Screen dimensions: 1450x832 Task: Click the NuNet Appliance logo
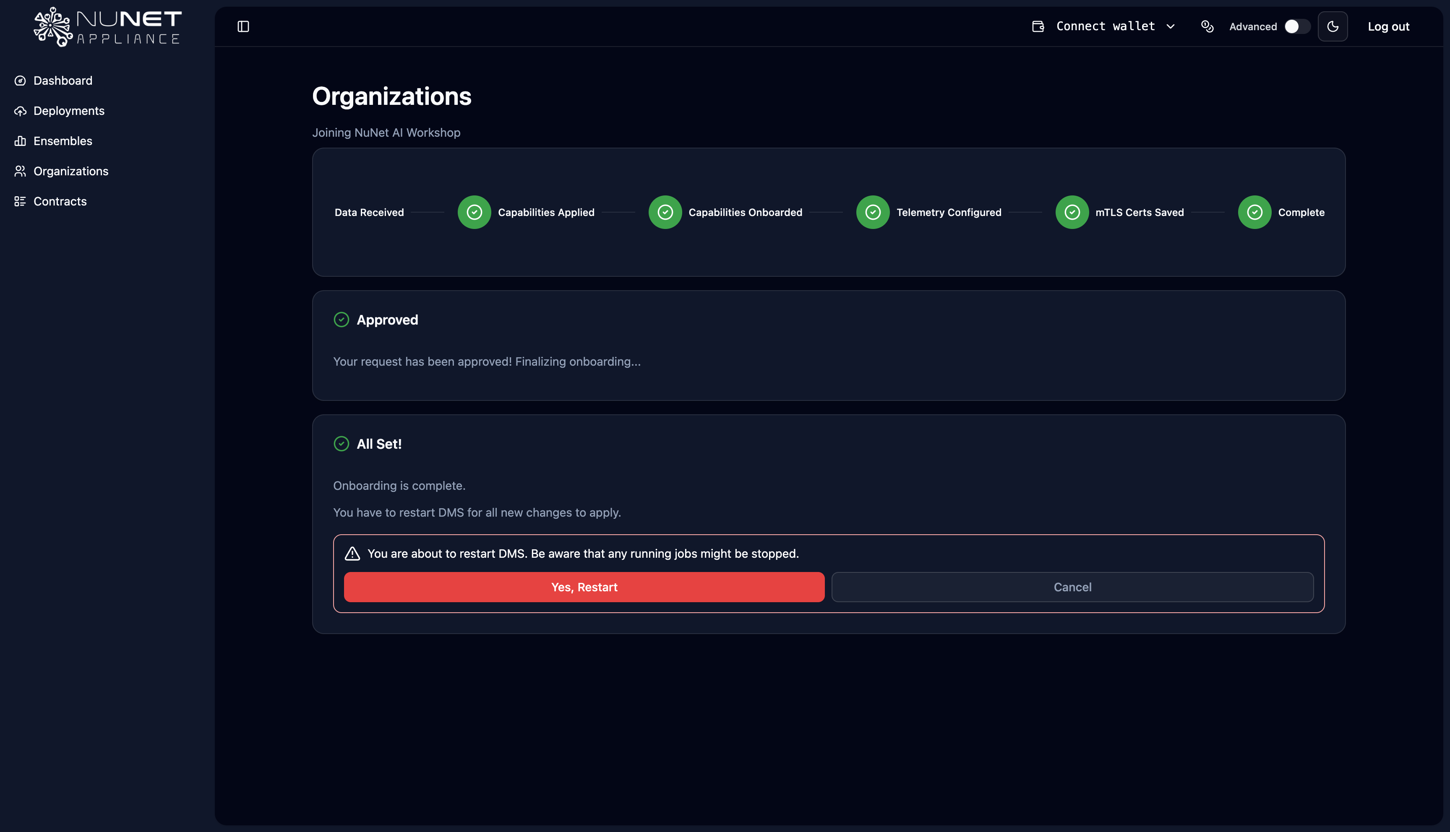coord(107,27)
